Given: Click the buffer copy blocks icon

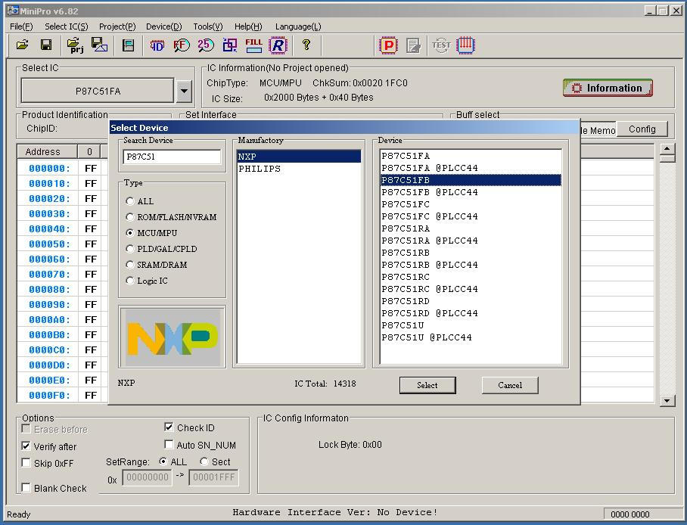Looking at the screenshot, I should [x=229, y=45].
